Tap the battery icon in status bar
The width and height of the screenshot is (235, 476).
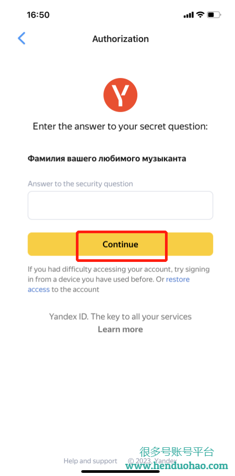point(214,15)
